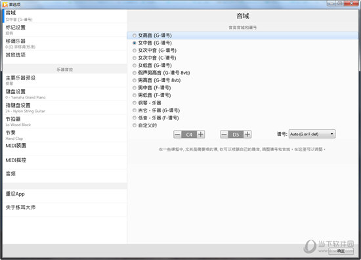Open 标记设置 in the sidebar

65,30
